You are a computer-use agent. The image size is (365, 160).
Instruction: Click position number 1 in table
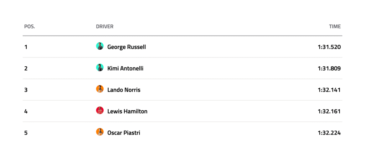point(26,47)
